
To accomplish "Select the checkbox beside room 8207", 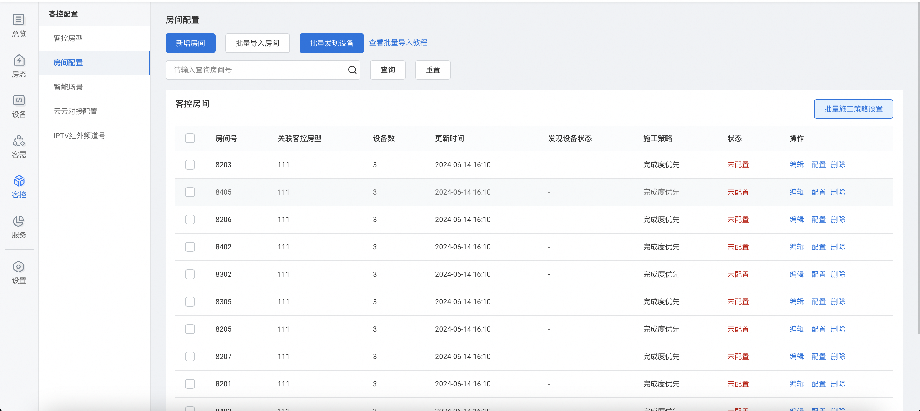I will point(190,357).
